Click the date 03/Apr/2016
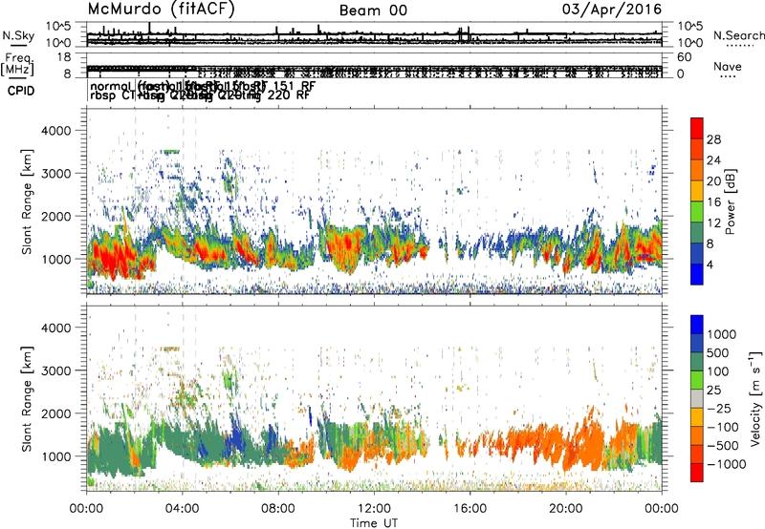The image size is (765, 529). click(x=612, y=10)
